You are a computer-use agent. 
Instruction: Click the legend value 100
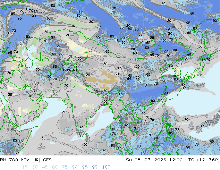pyautogui.click(x=106, y=167)
